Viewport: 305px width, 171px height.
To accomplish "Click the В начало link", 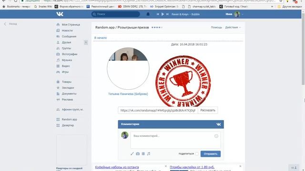I will [x=101, y=38].
